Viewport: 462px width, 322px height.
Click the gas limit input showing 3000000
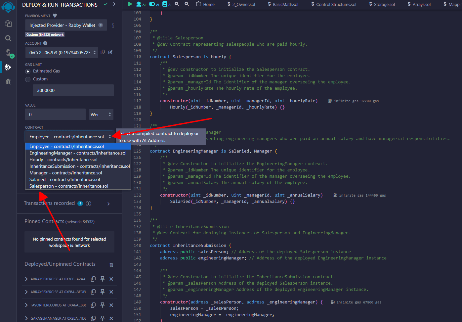click(73, 90)
